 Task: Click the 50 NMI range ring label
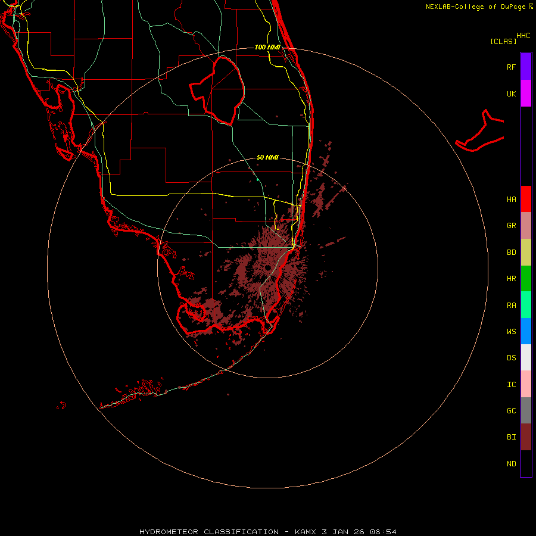pyautogui.click(x=267, y=157)
